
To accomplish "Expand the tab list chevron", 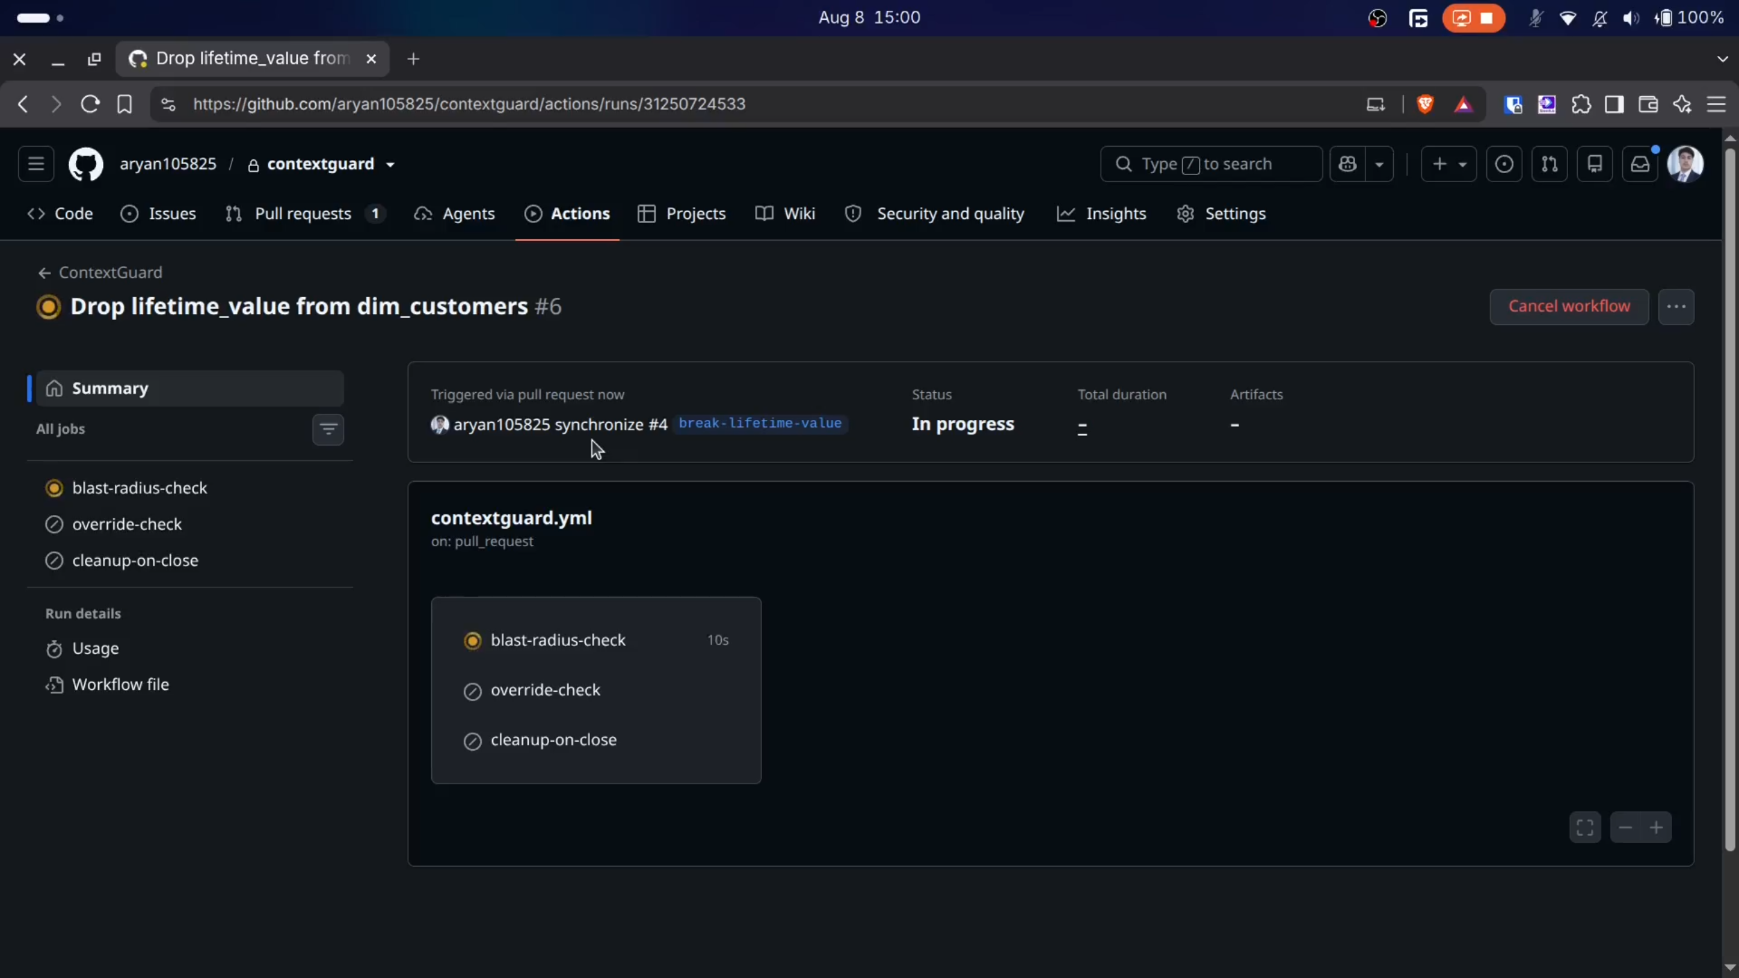I will tap(1722, 59).
